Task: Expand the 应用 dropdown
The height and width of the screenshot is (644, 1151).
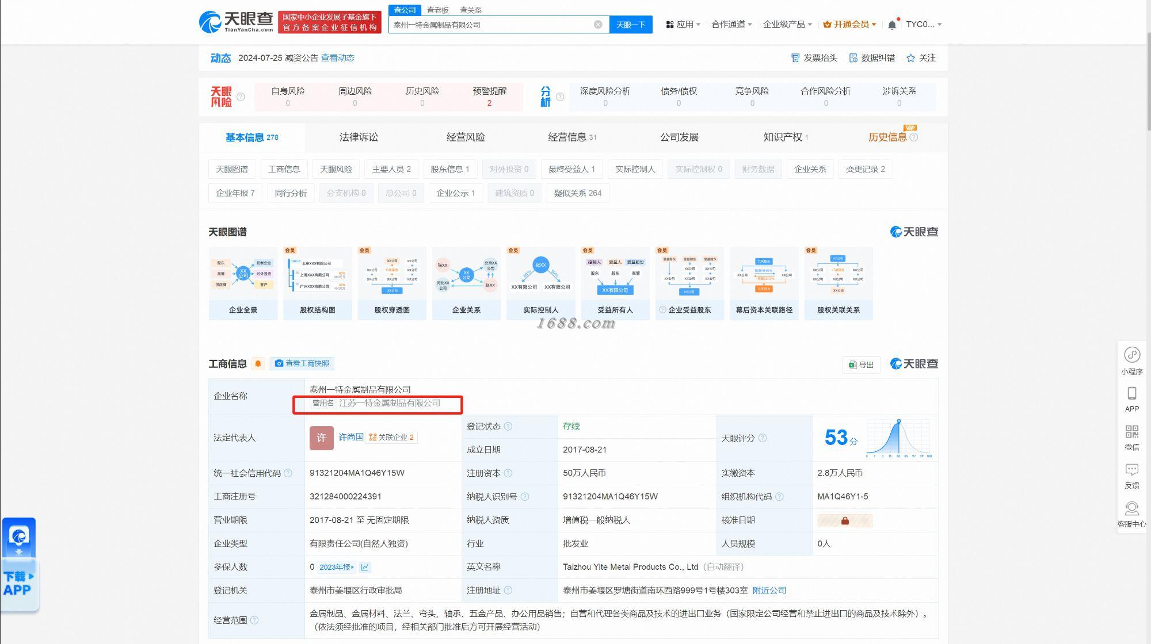Action: click(683, 24)
